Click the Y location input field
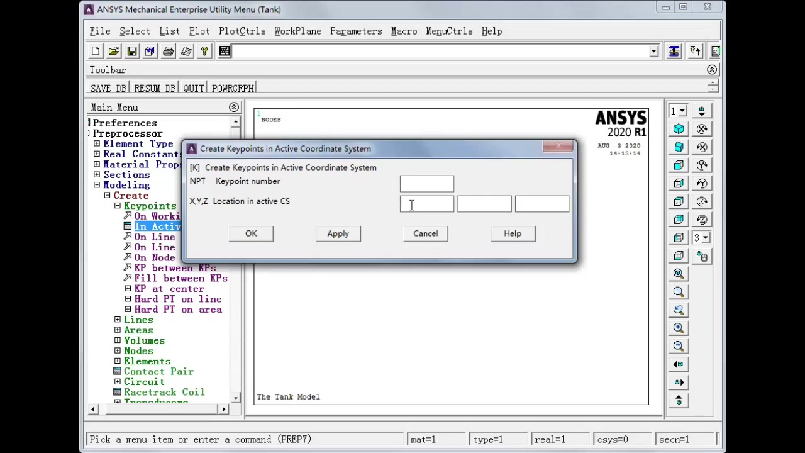 pos(484,204)
